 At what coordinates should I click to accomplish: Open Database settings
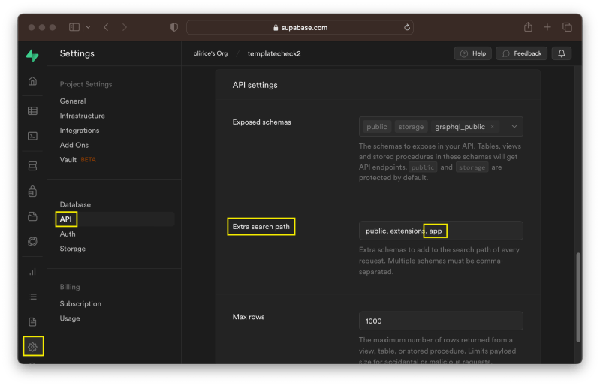[75, 205]
